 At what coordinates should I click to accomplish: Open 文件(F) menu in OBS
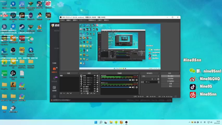62,20
